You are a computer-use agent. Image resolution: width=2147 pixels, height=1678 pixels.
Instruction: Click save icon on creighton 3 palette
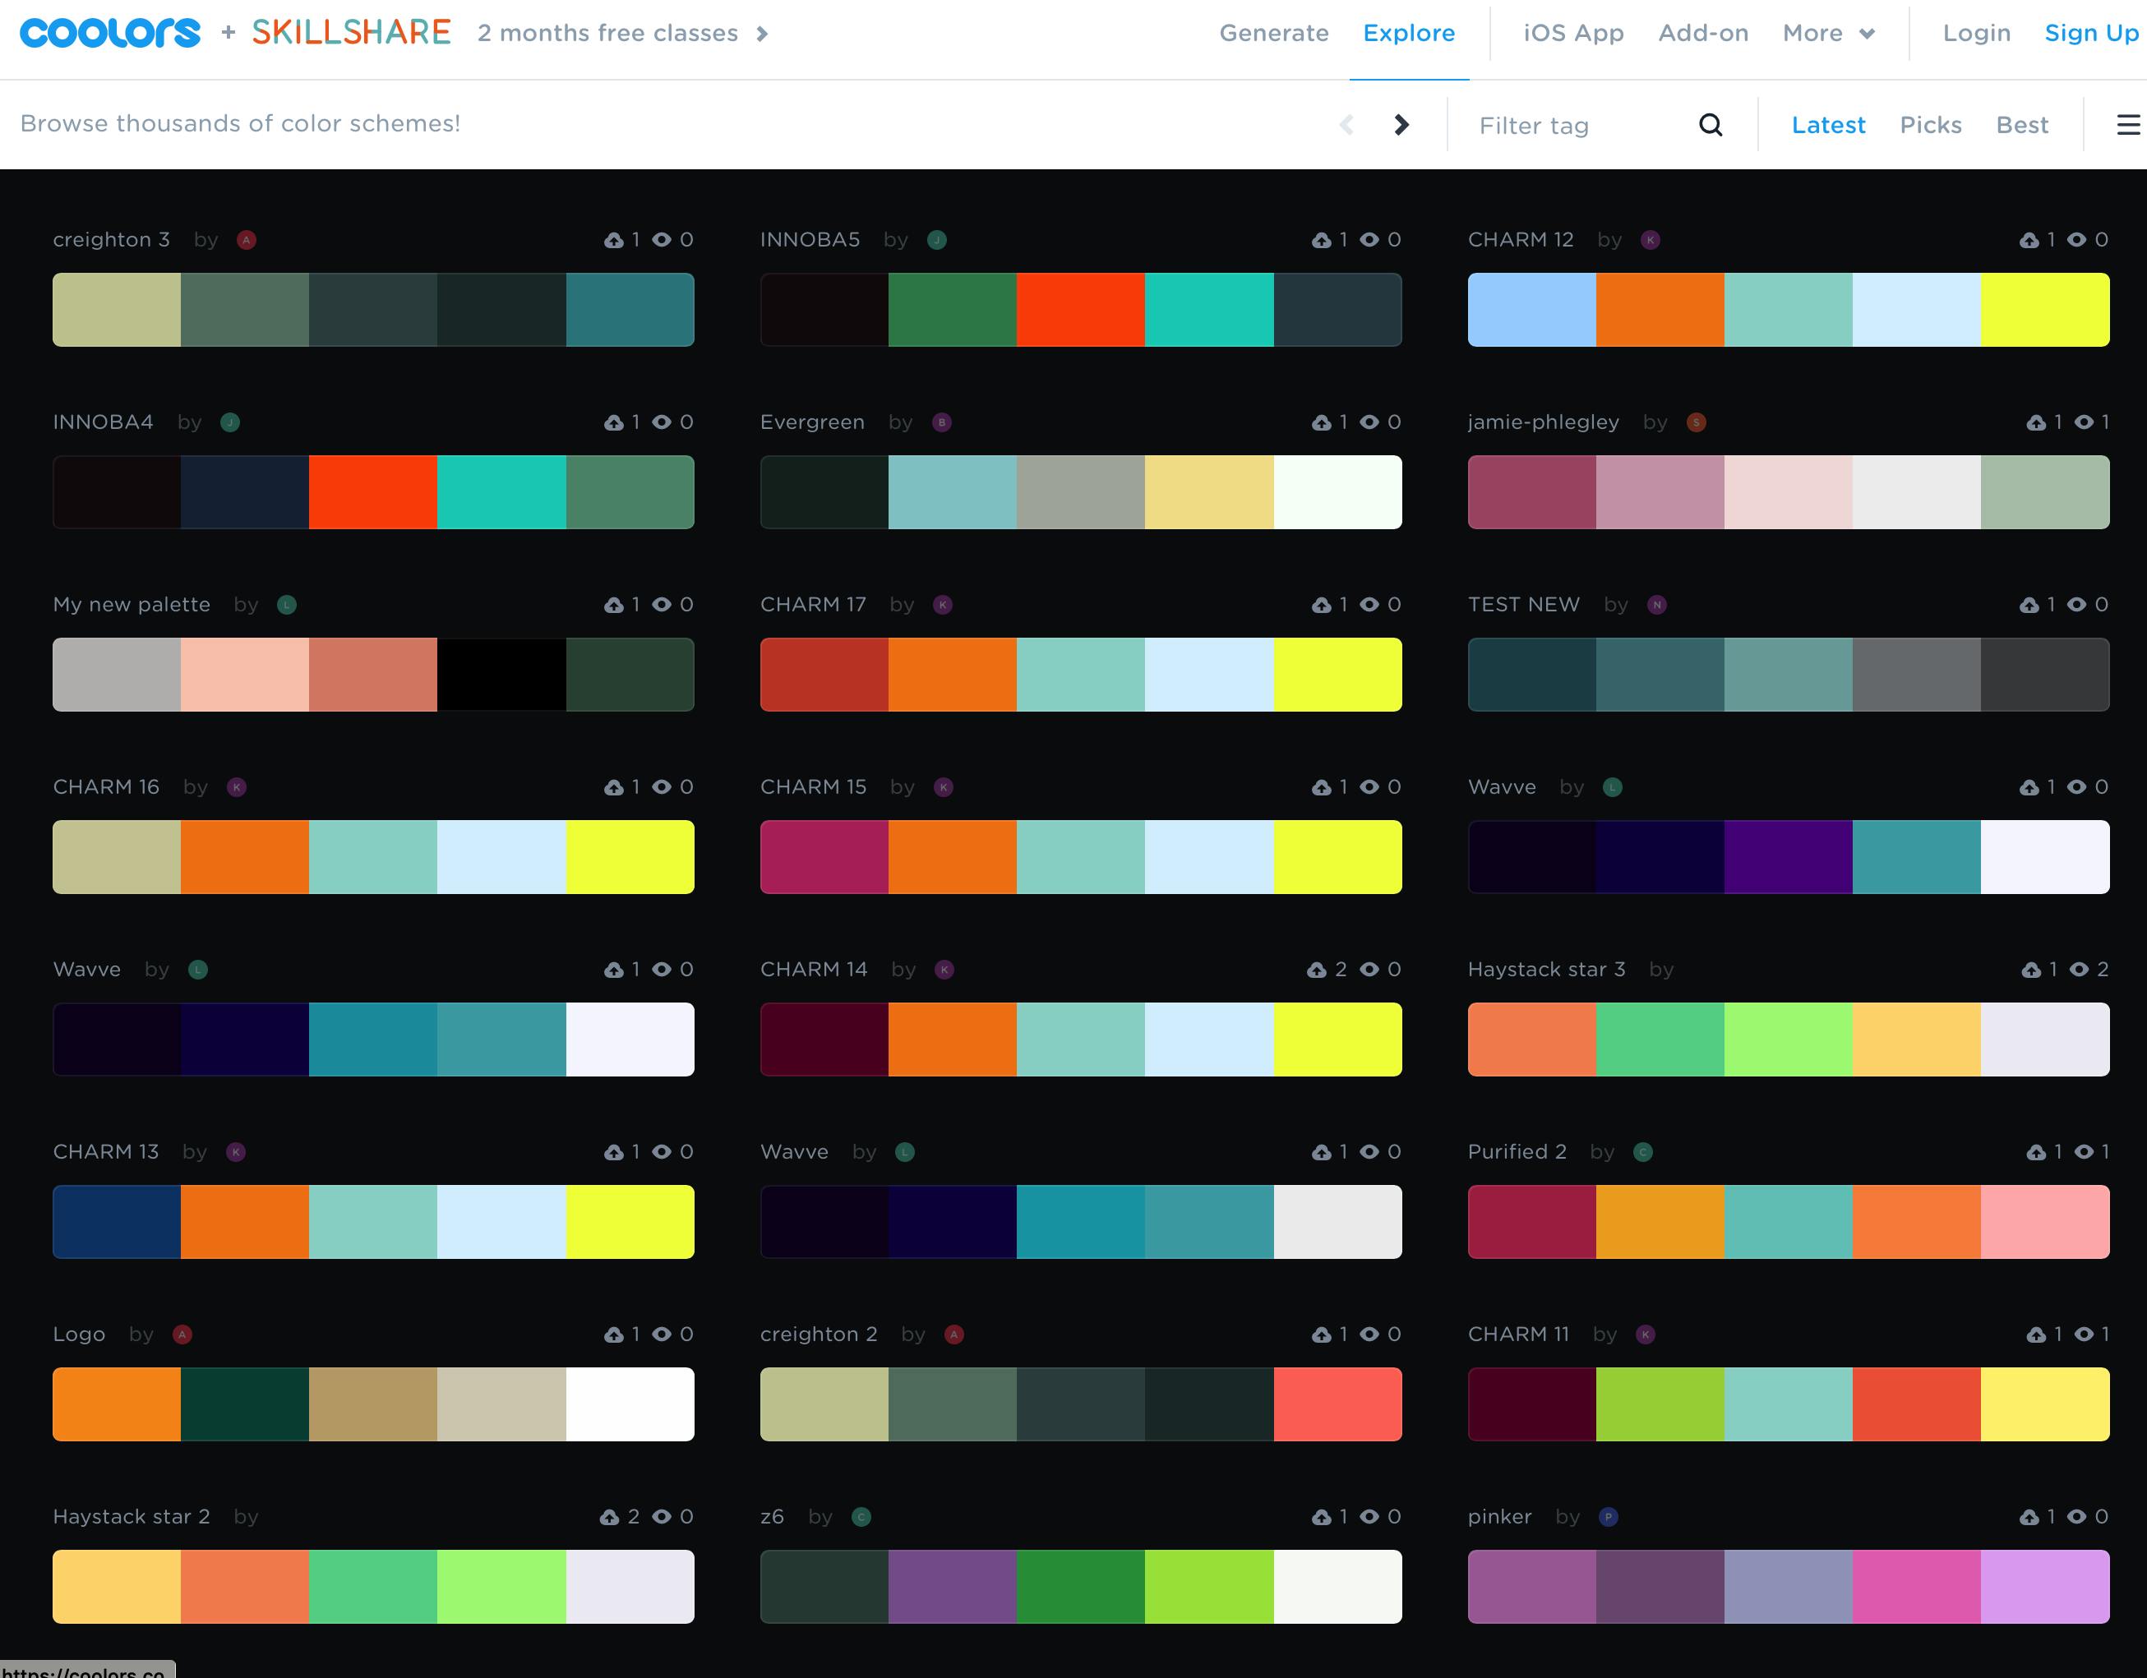tap(613, 240)
